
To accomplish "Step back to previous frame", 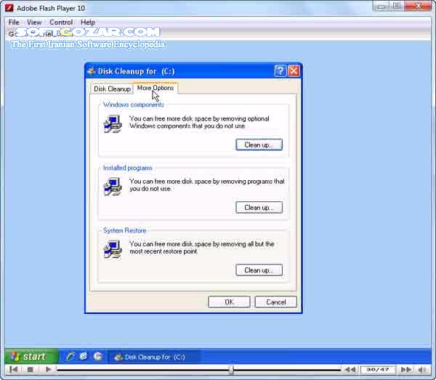I will 350,369.
